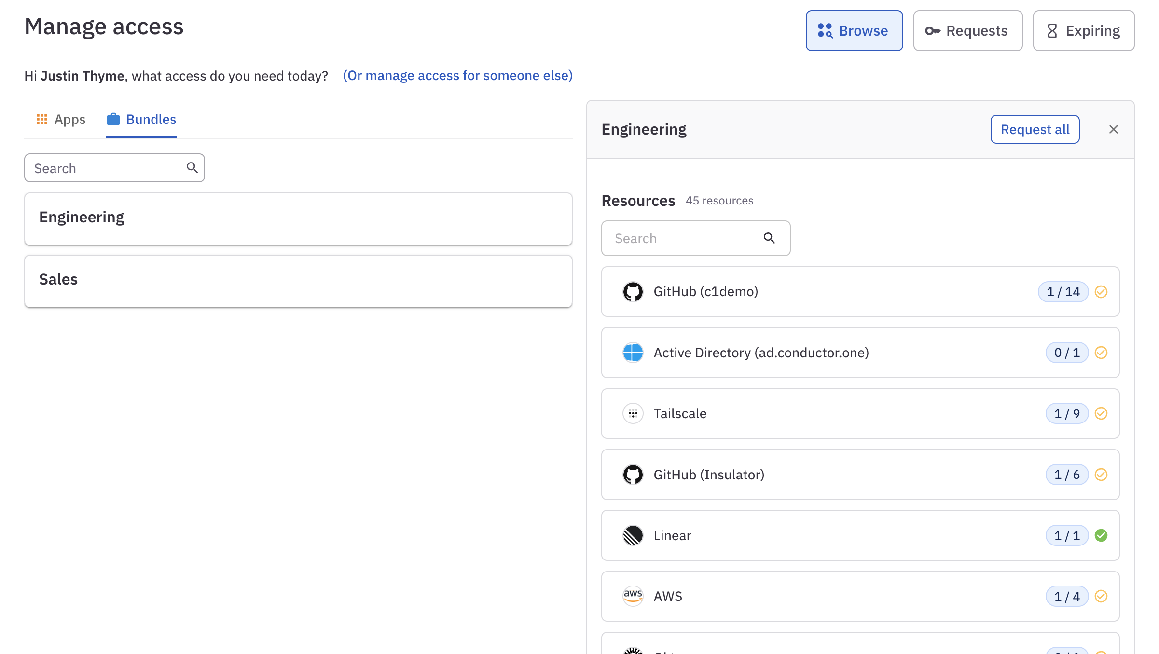Open the Engineering bundle card
Viewport: 1159px width, 654px height.
[298, 219]
